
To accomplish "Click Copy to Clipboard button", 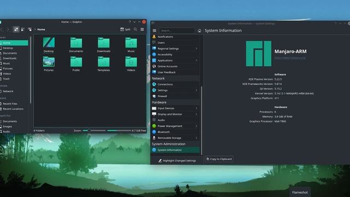I will (219, 159).
